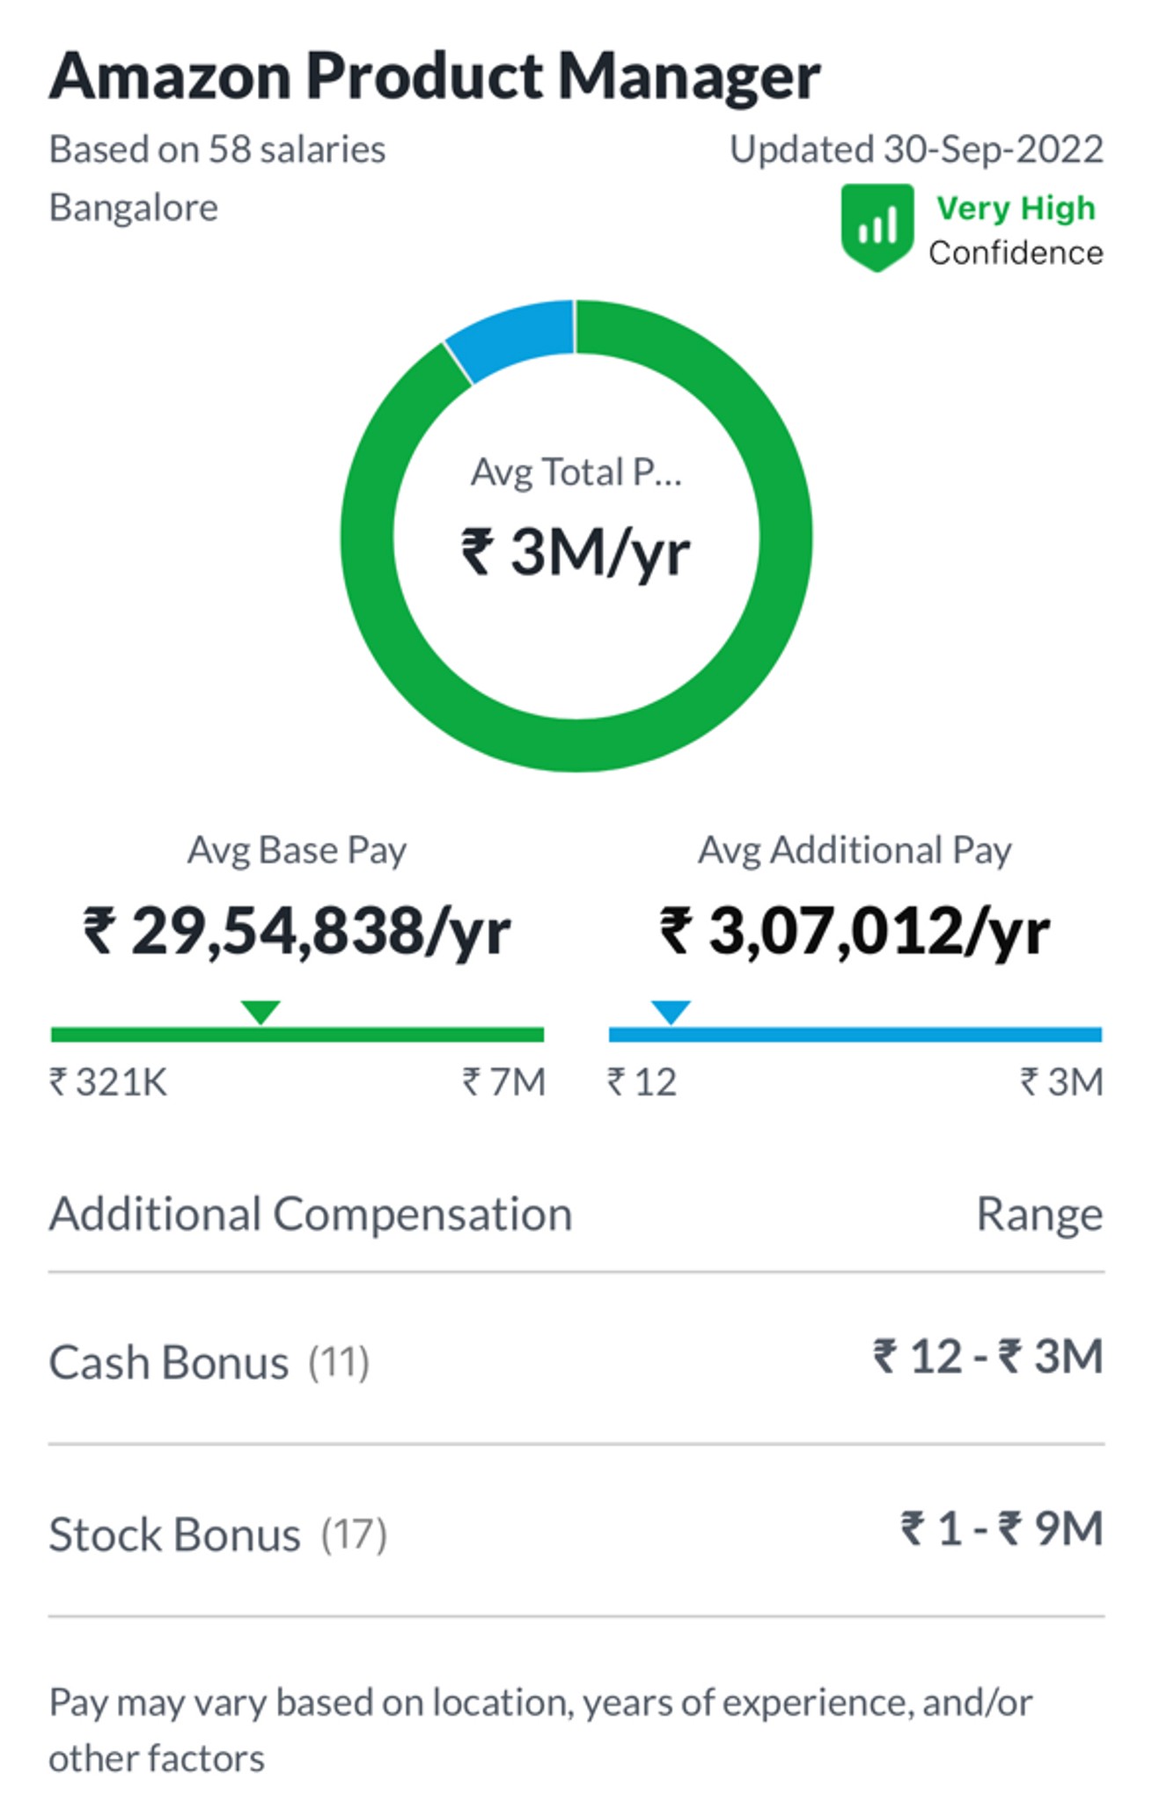Click the ₹ 3,07,012/yr additional pay figure
The height and width of the screenshot is (1802, 1152).
(x=855, y=932)
